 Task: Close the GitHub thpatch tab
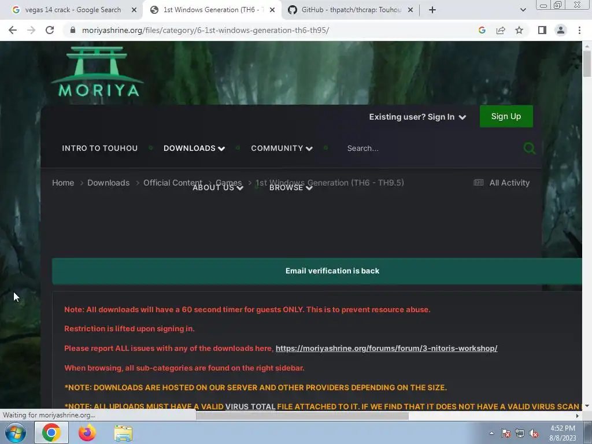pos(410,10)
